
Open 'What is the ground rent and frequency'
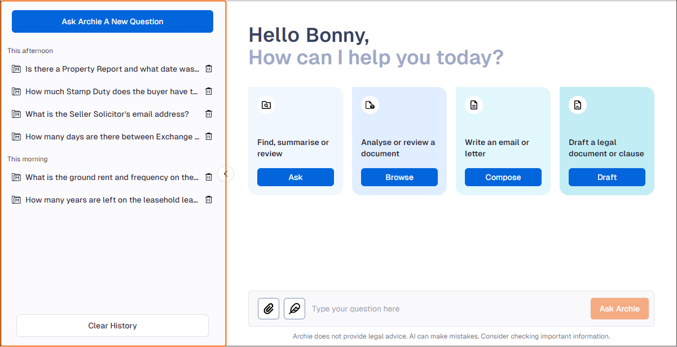[112, 177]
